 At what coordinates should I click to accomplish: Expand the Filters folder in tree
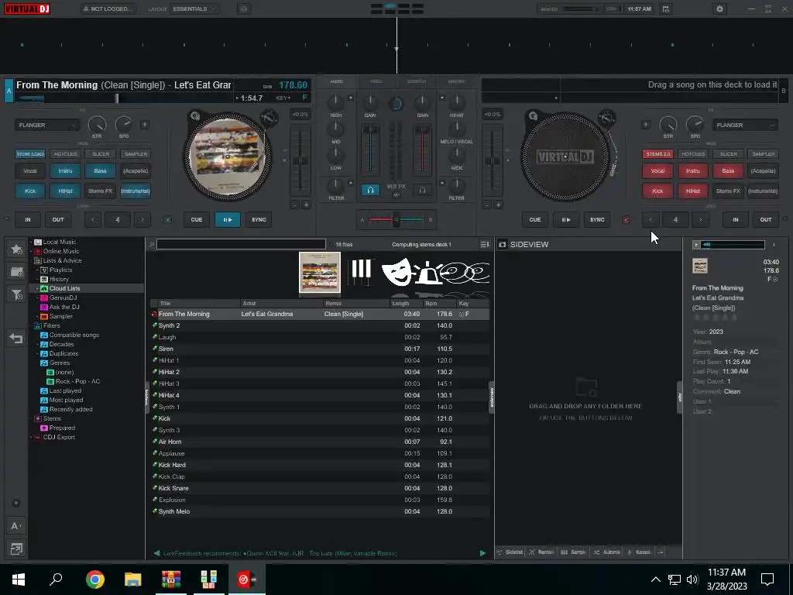coord(31,326)
